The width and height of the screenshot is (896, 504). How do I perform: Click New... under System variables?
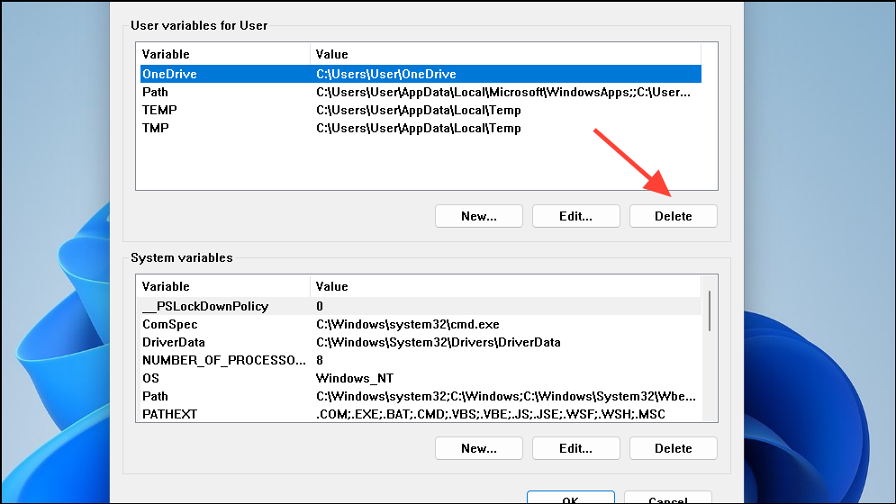tap(479, 448)
